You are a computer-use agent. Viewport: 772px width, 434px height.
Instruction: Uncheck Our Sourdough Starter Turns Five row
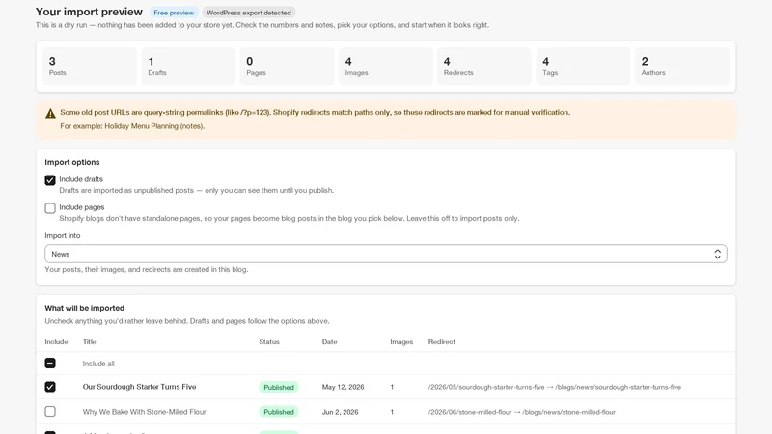coord(50,387)
